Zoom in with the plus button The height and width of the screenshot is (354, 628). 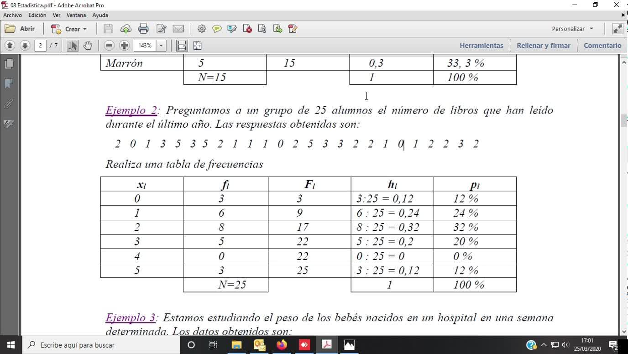124,45
